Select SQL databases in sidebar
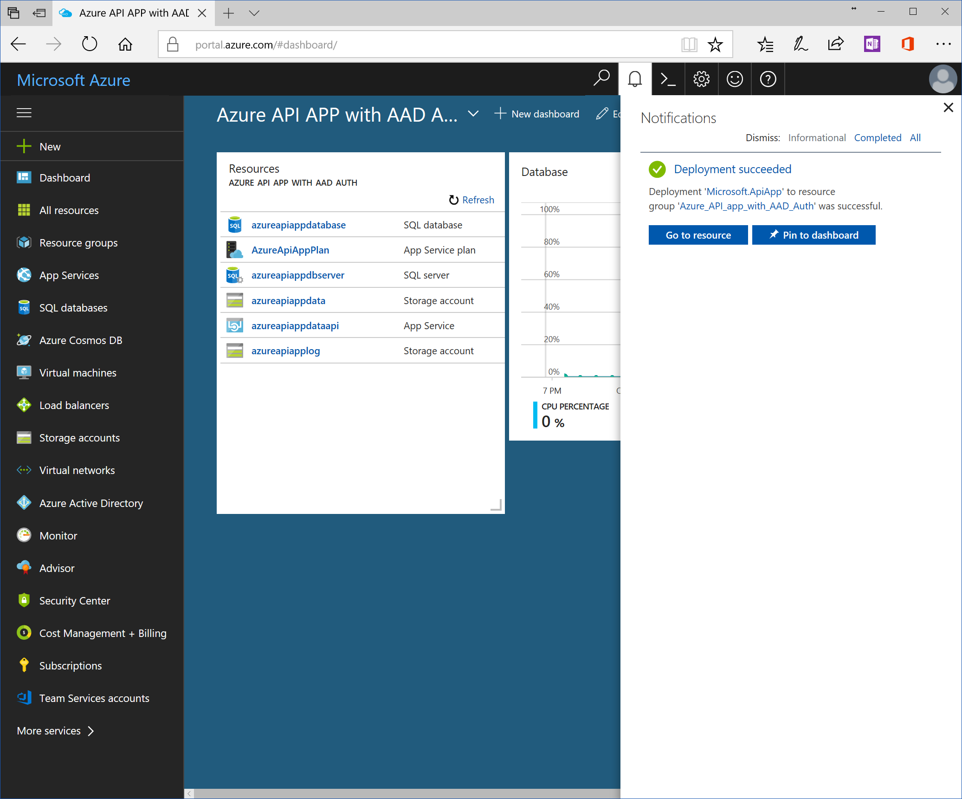 tap(73, 308)
